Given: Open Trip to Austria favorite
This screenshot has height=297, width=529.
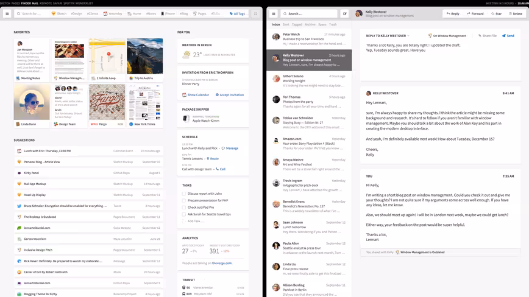Looking at the screenshot, I should click(144, 60).
